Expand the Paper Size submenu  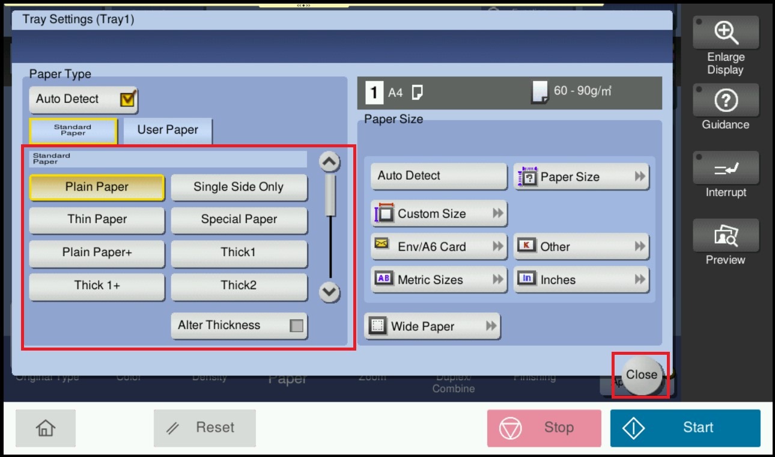point(581,177)
